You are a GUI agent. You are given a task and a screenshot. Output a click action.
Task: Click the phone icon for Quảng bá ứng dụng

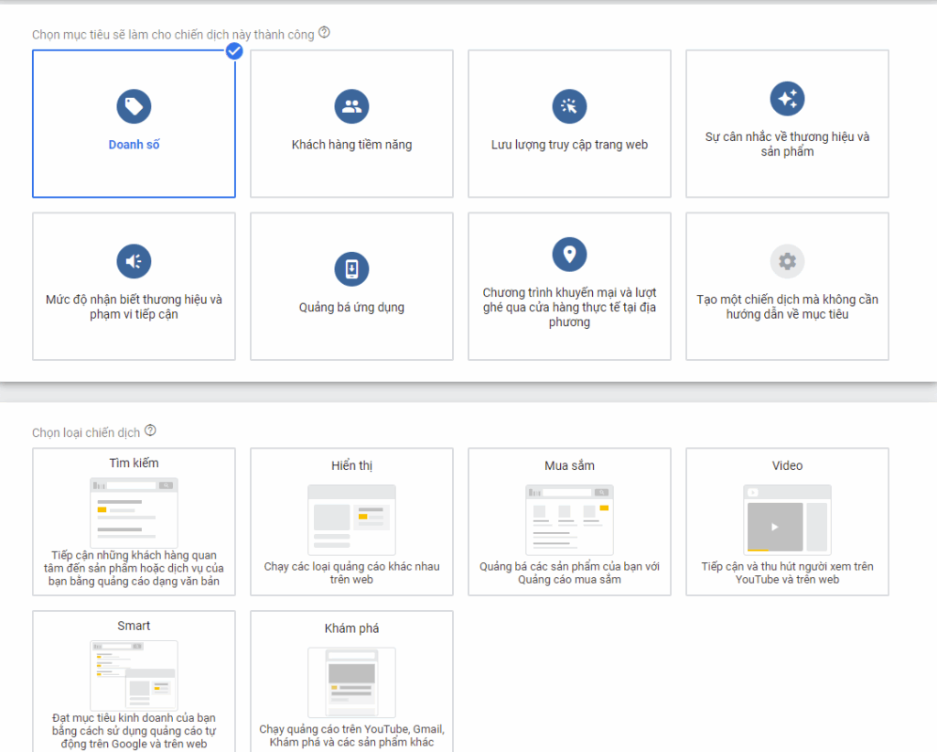click(x=351, y=268)
